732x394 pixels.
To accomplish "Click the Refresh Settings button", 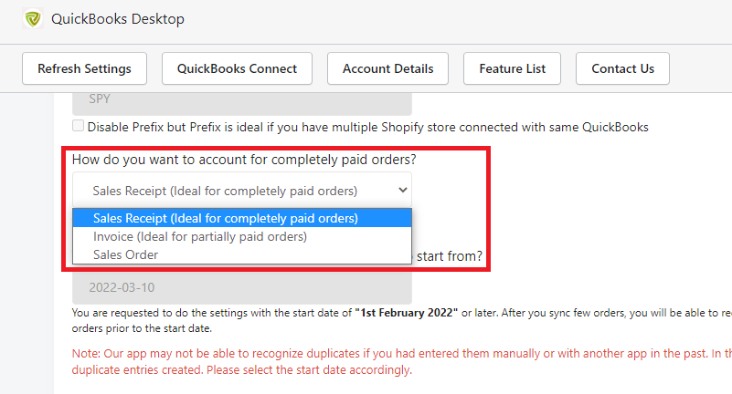I will [84, 68].
